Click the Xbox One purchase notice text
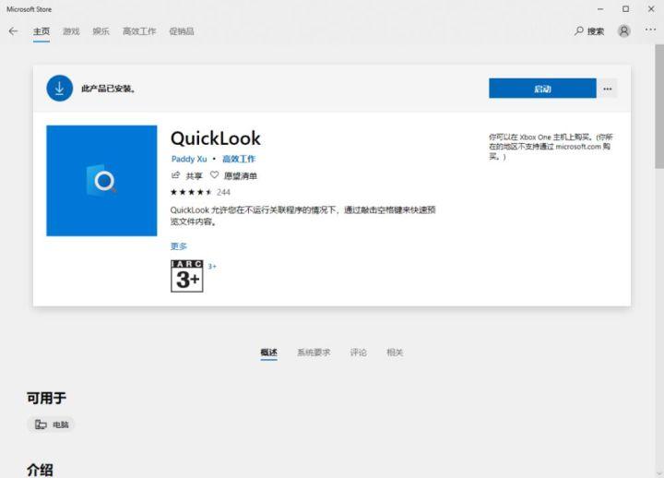Image resolution: width=664 pixels, height=478 pixels. tap(551, 147)
